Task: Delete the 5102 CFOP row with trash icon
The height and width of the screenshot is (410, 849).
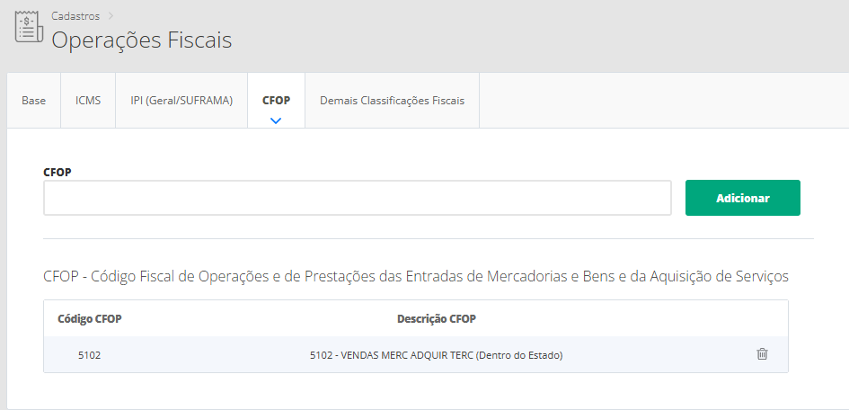Action: click(762, 354)
